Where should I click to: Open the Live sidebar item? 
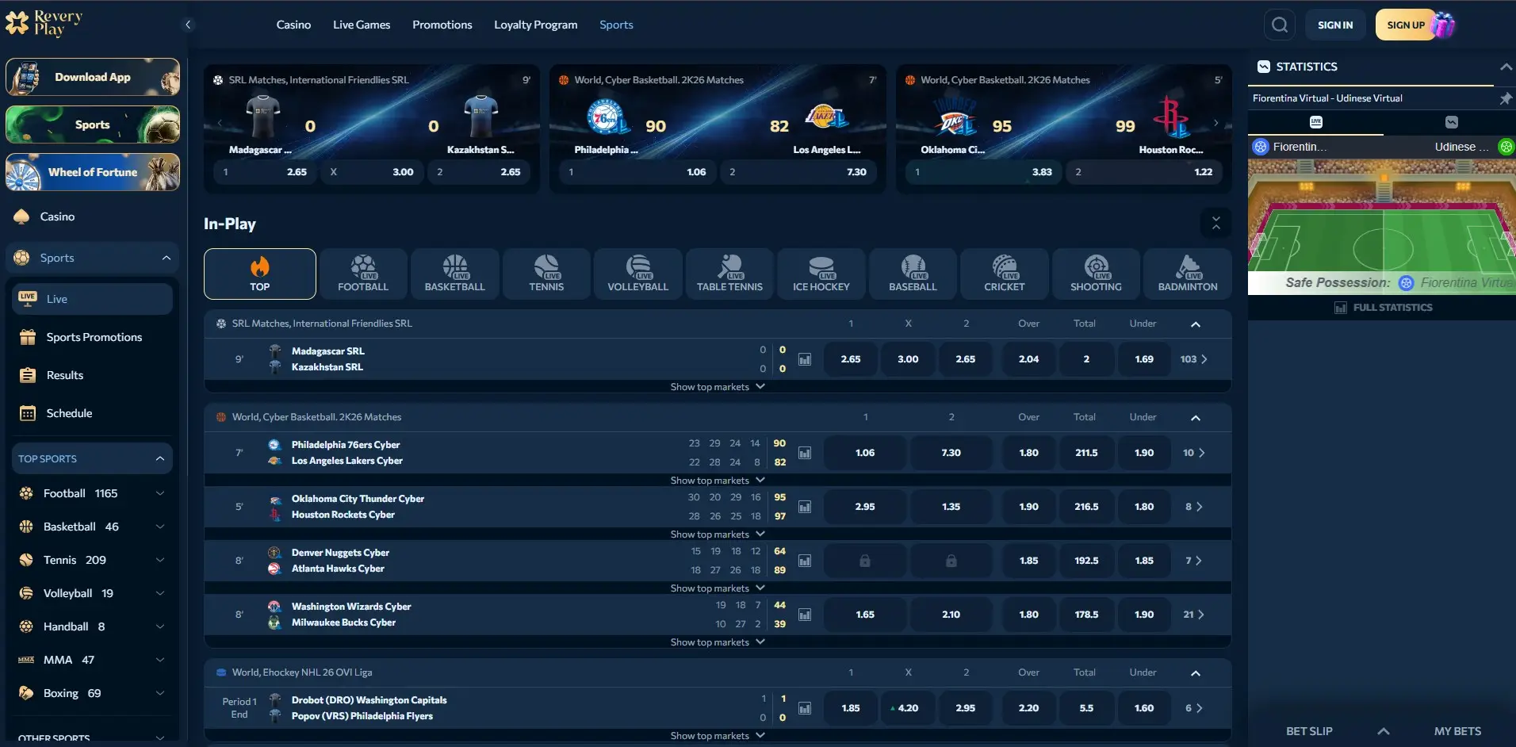tap(93, 299)
